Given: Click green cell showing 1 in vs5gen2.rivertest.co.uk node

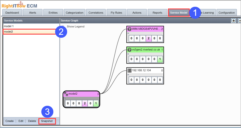Looking at the screenshot, I should coord(160,59).
